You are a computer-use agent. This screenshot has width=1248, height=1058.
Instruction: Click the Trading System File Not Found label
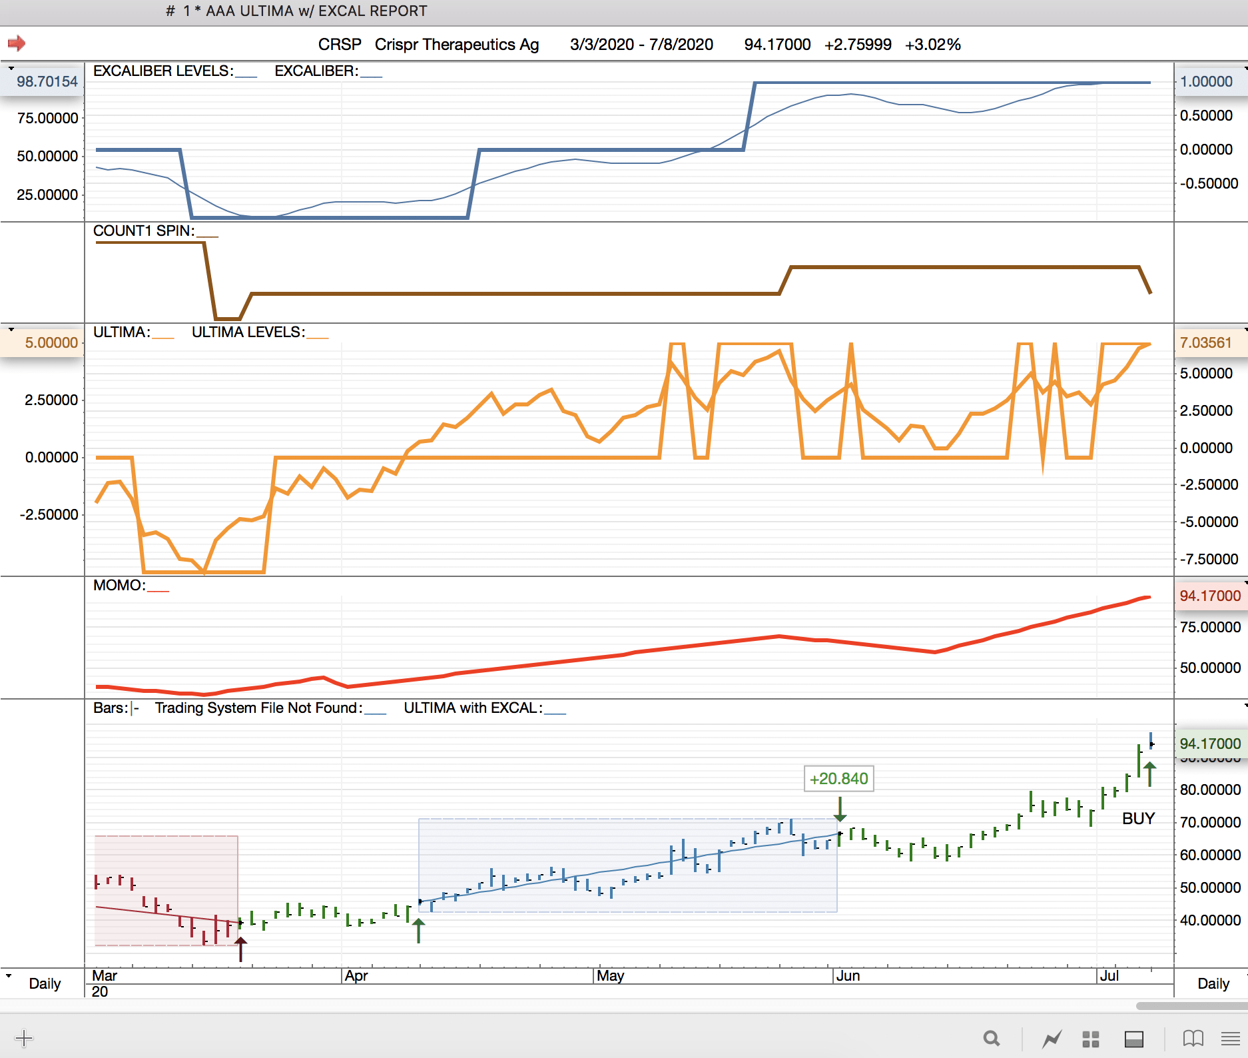(258, 708)
